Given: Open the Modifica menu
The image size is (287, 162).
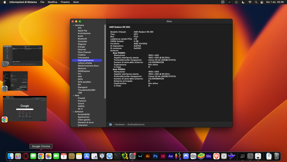Looking at the screenshot, I should pyautogui.click(x=53, y=2).
